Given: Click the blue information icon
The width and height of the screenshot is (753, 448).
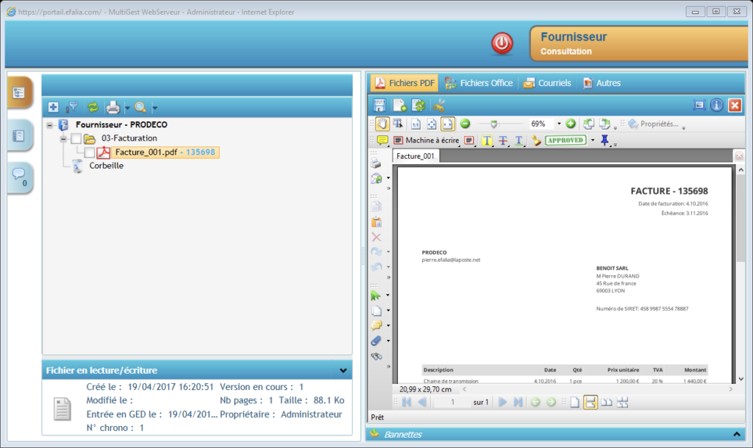Looking at the screenshot, I should (716, 105).
